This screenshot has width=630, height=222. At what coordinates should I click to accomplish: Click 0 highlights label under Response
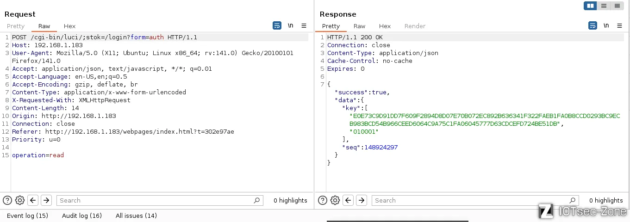pos(606,200)
